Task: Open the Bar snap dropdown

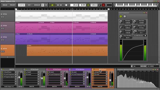Action: 136,66
